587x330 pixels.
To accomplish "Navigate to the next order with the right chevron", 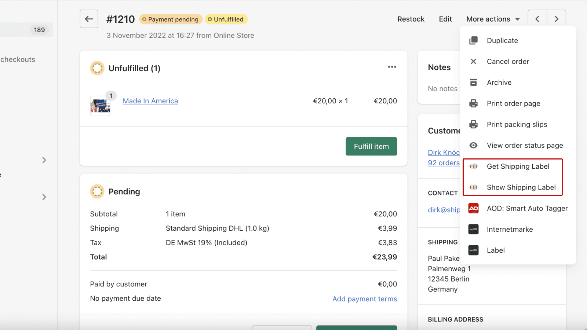I will 556,18.
